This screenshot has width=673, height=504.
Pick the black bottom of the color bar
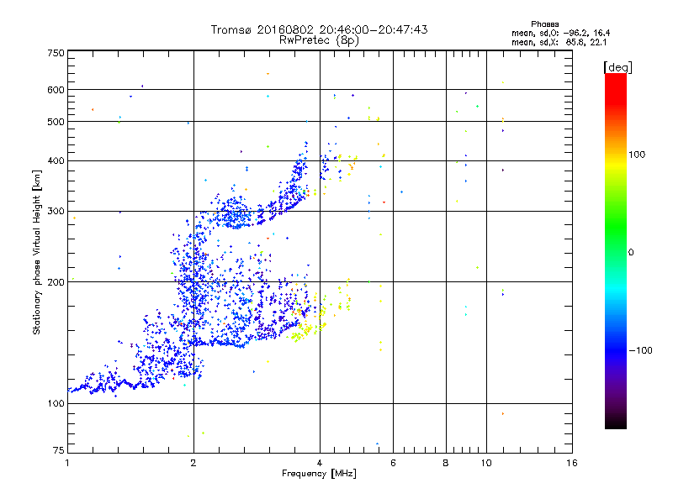[616, 423]
